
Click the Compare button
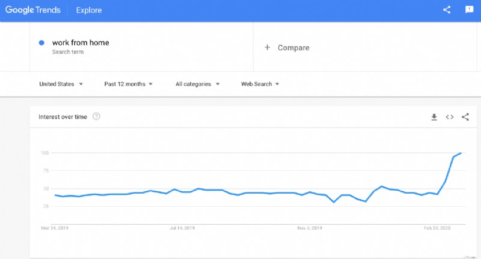(x=293, y=47)
